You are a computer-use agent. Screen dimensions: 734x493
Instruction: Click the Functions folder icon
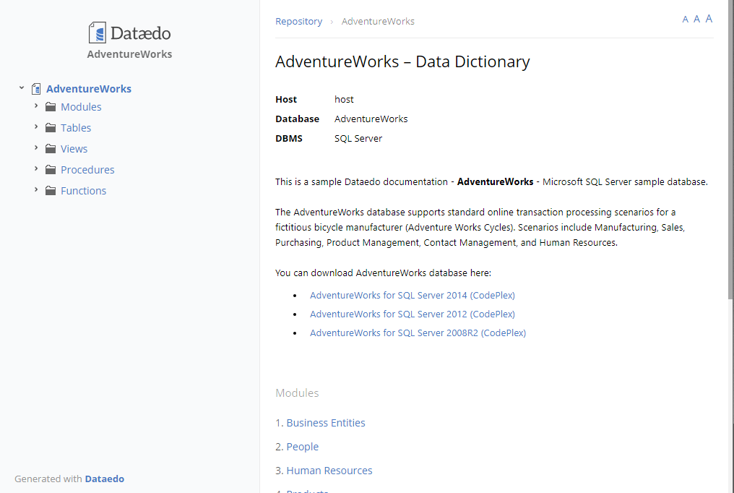click(51, 191)
